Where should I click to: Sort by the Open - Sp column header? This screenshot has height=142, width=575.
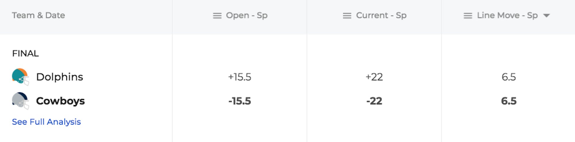pos(247,15)
